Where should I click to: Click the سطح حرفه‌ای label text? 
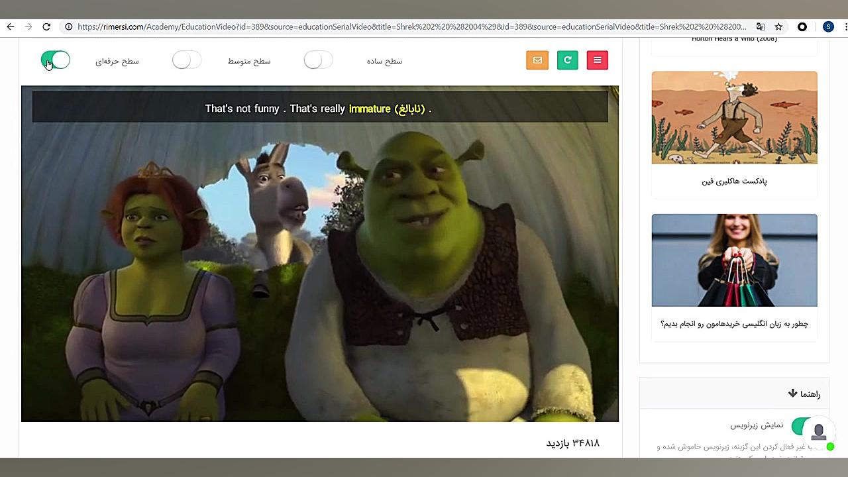(117, 61)
